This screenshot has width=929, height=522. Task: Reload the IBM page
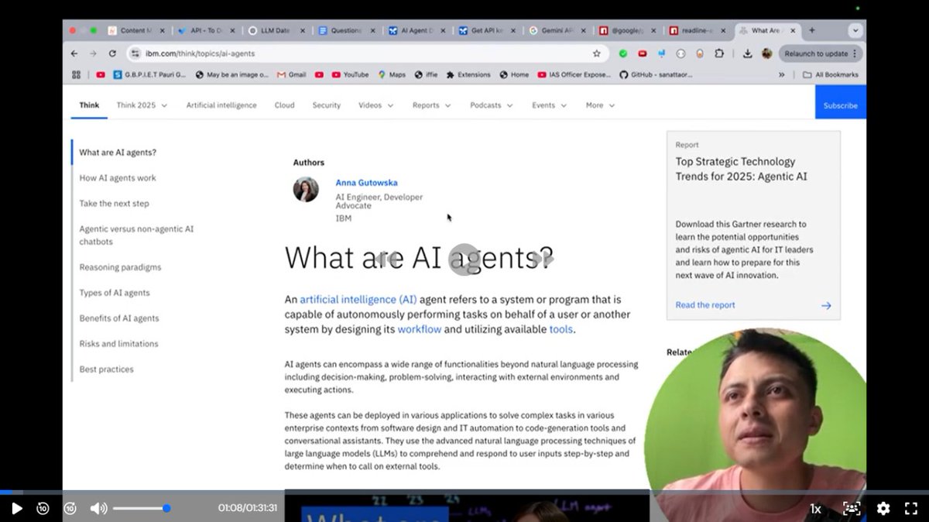(112, 53)
